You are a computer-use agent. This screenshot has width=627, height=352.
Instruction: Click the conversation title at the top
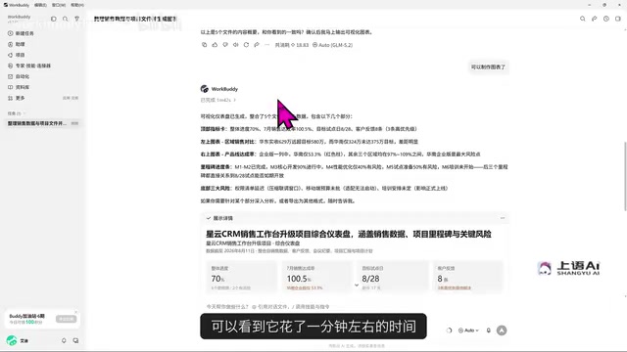click(135, 19)
